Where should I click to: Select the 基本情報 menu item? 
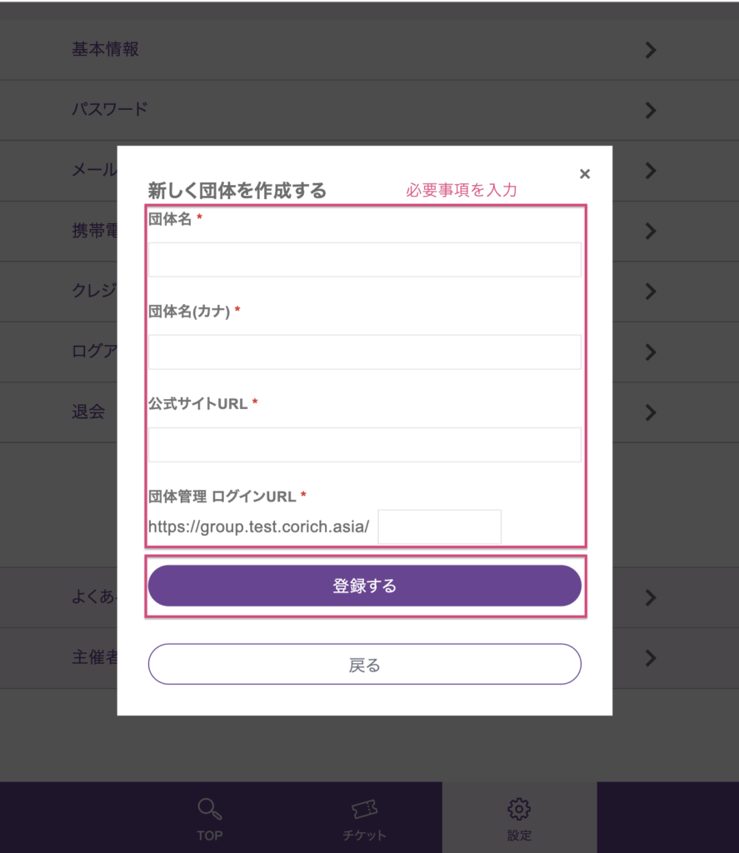coord(106,50)
